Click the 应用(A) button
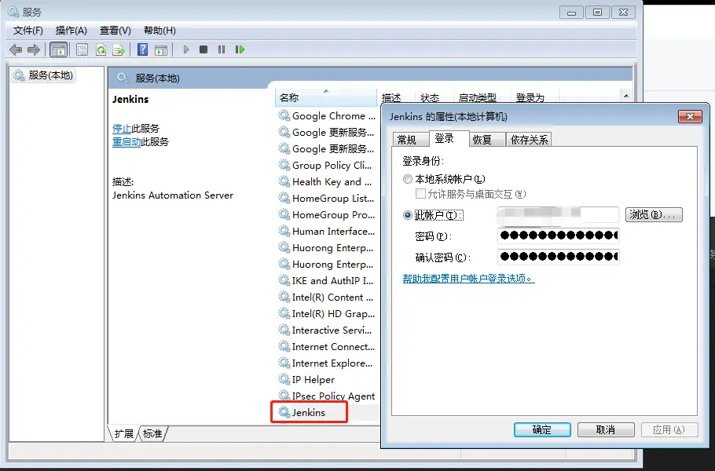715x471 pixels. pos(669,429)
